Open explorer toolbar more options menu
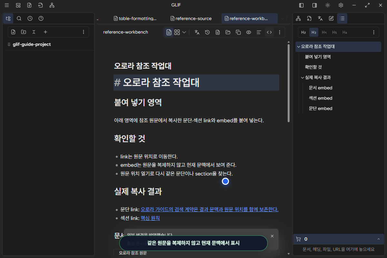The image size is (387, 258). (84, 32)
